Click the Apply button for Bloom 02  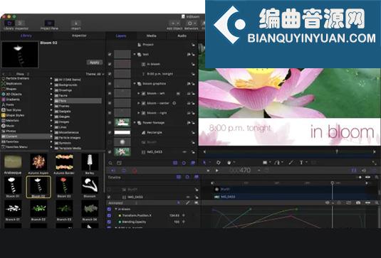click(95, 63)
